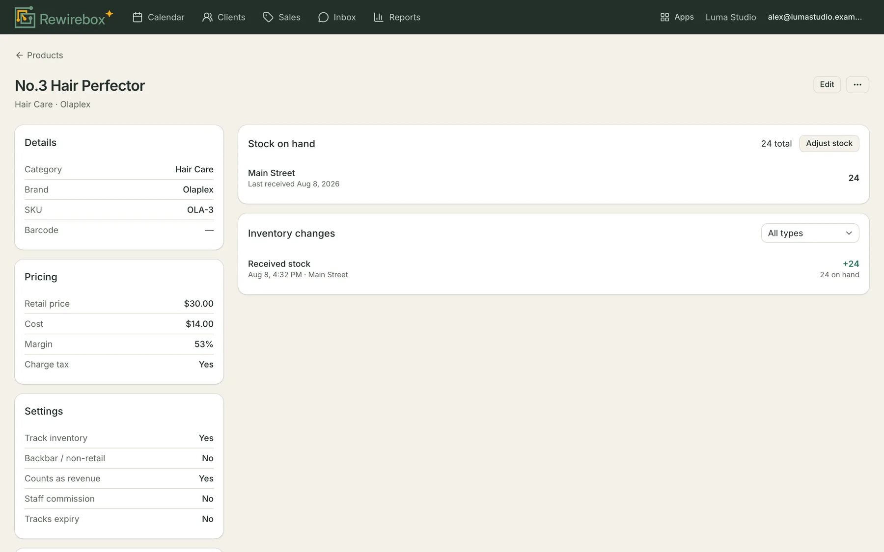Open the Reports section
The width and height of the screenshot is (884, 552).
[x=397, y=17]
